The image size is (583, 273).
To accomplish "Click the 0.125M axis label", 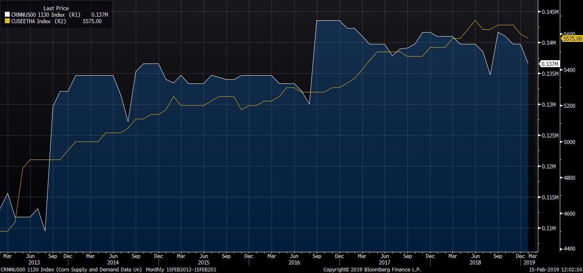I will [550, 135].
